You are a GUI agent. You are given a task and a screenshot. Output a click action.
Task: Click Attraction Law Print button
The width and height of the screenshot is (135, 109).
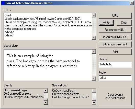click(x=115, y=44)
